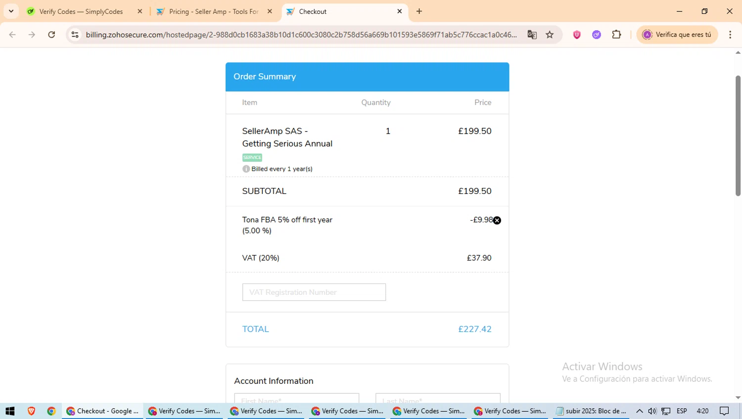This screenshot has height=419, width=742.
Task: Open the red shield extension icon
Action: click(577, 35)
